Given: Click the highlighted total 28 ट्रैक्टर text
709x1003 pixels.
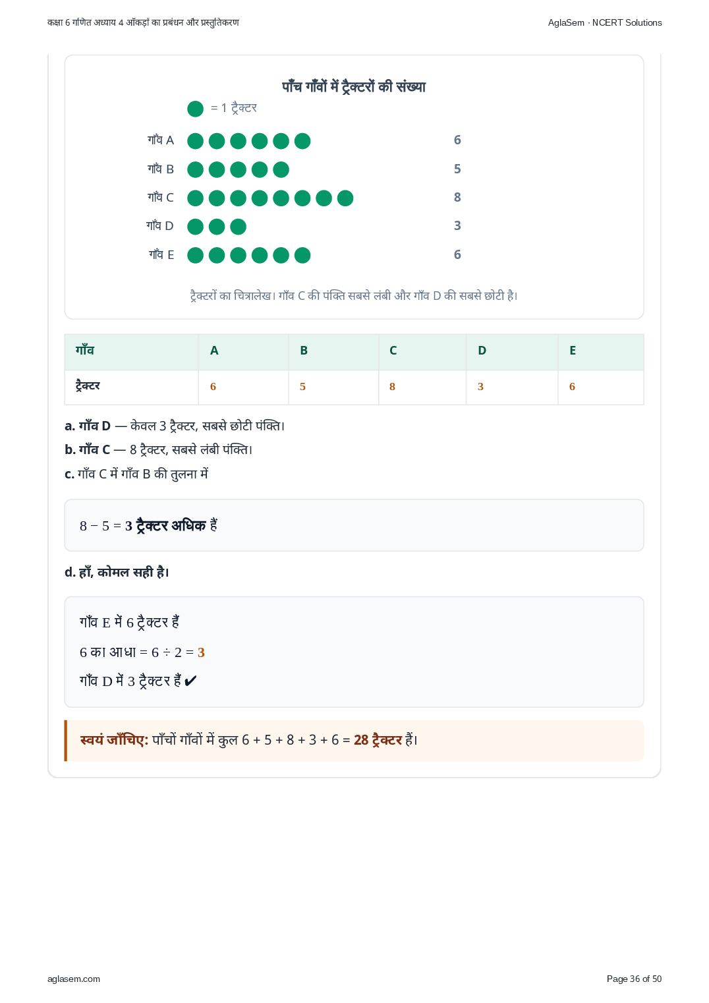Looking at the screenshot, I should (x=378, y=740).
